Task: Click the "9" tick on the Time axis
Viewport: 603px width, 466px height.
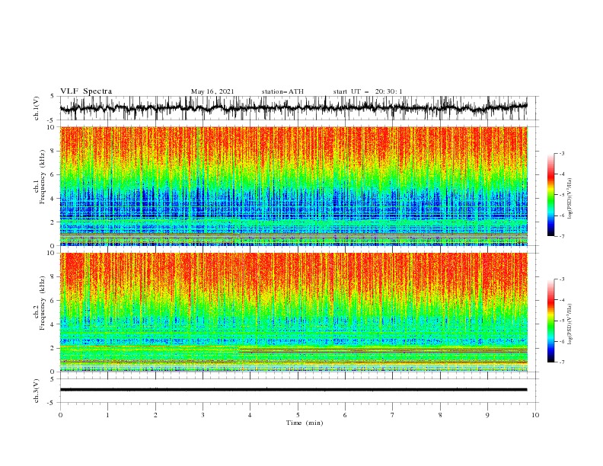Action: coord(487,415)
